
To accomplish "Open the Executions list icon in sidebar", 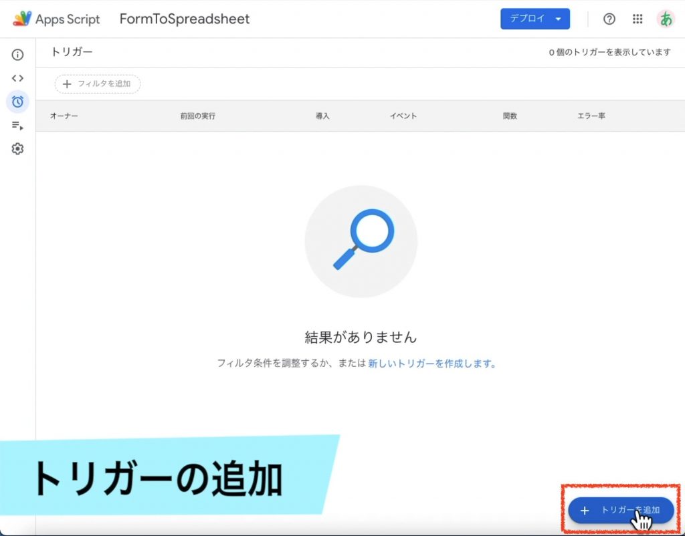I will (17, 126).
